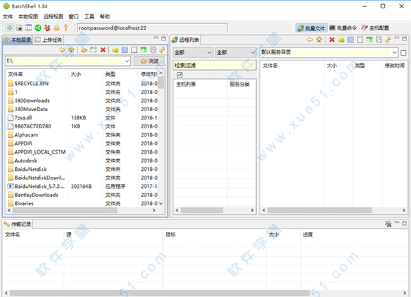The width and height of the screenshot is (411, 297).
Task: Click copy documents icon in remote panel
Action: [x=379, y=40]
